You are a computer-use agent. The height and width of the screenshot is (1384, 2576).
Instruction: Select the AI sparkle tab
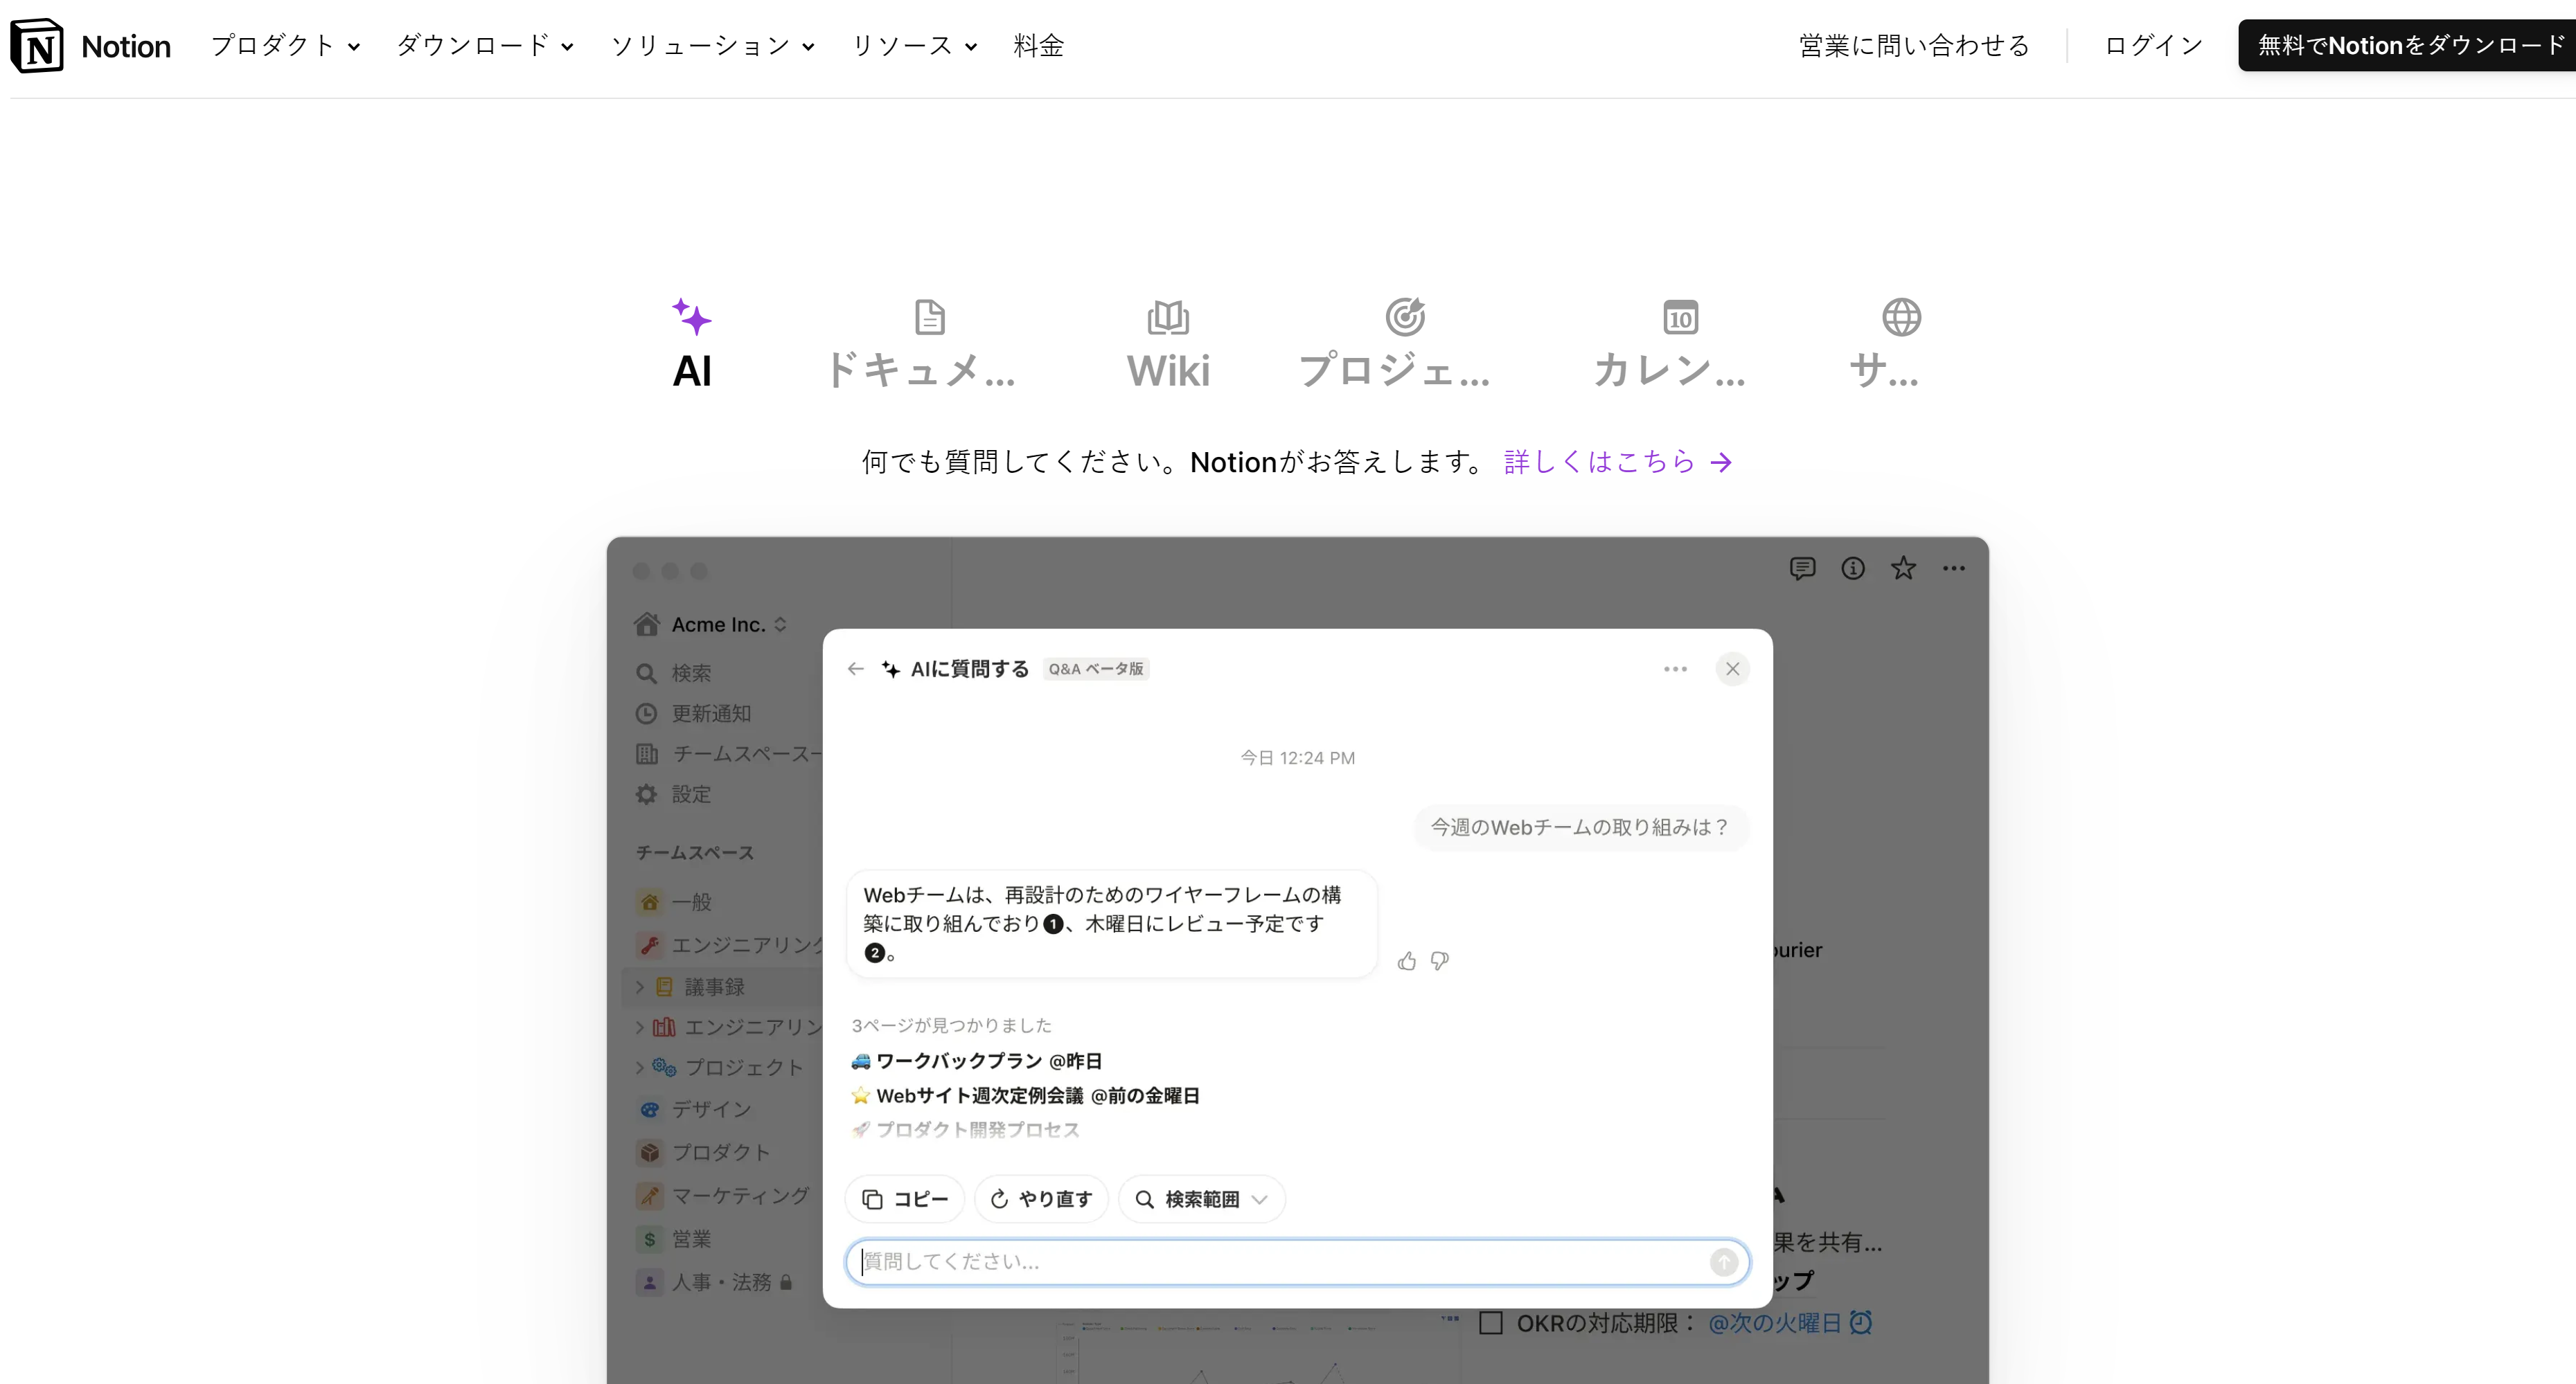[692, 344]
